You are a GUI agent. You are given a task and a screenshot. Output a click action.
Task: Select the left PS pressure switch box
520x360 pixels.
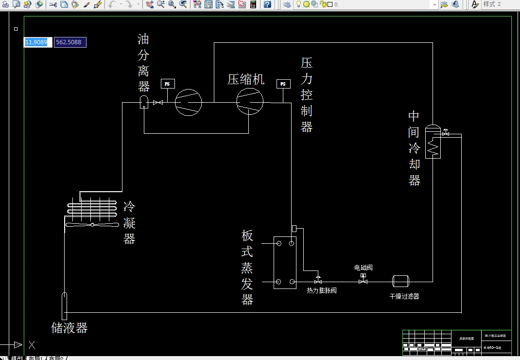[168, 84]
